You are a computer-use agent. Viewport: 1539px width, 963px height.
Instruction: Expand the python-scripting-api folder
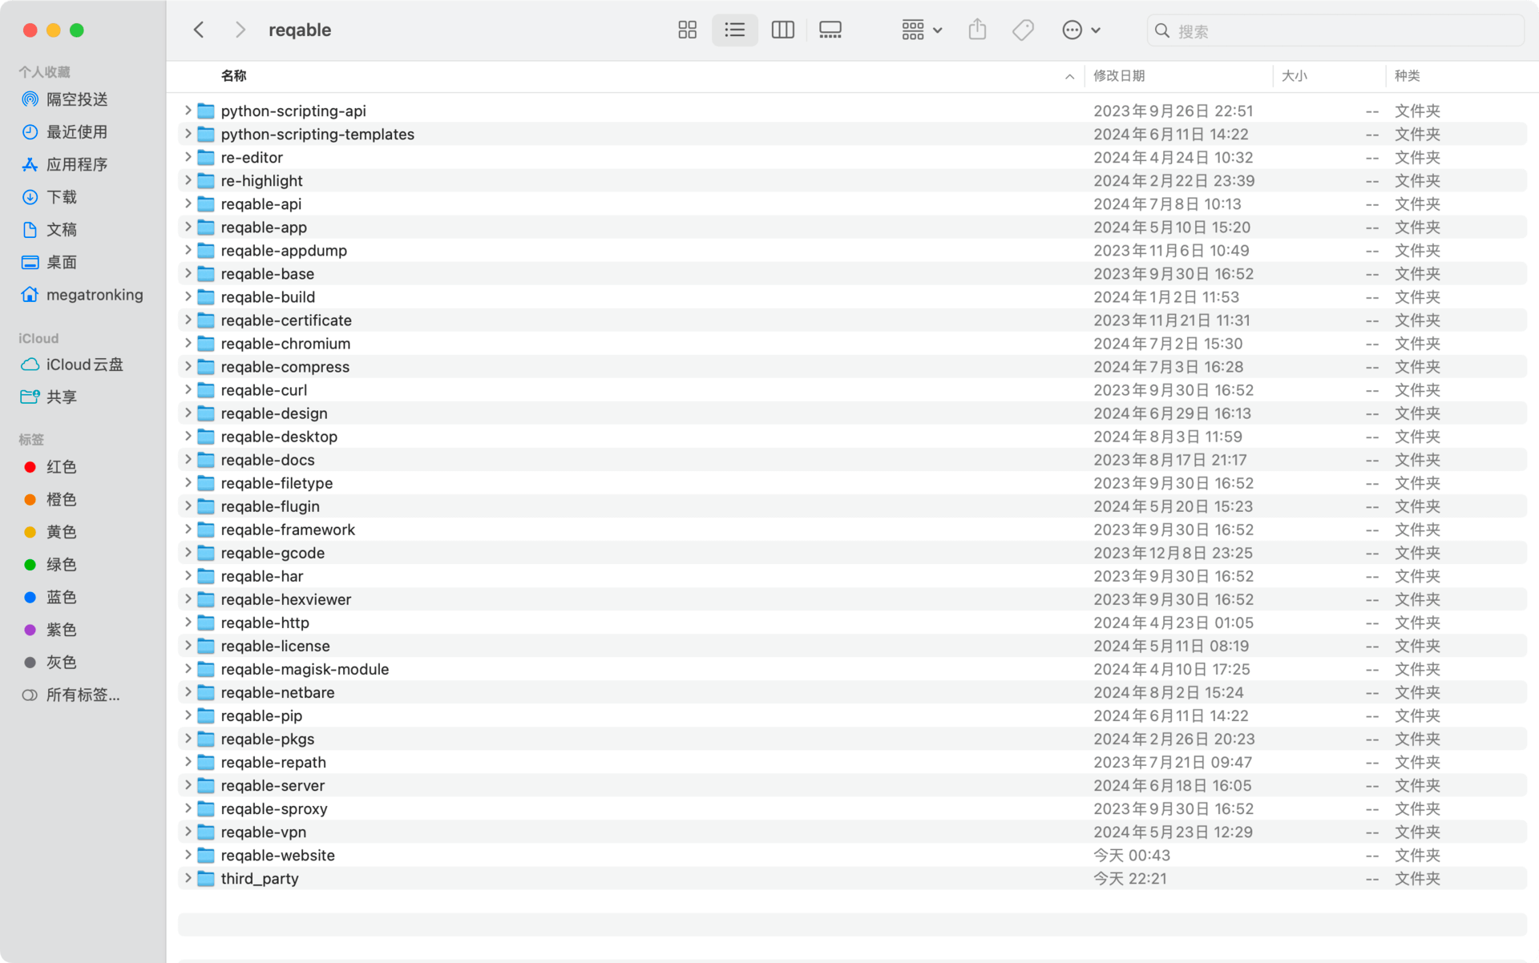pos(188,111)
